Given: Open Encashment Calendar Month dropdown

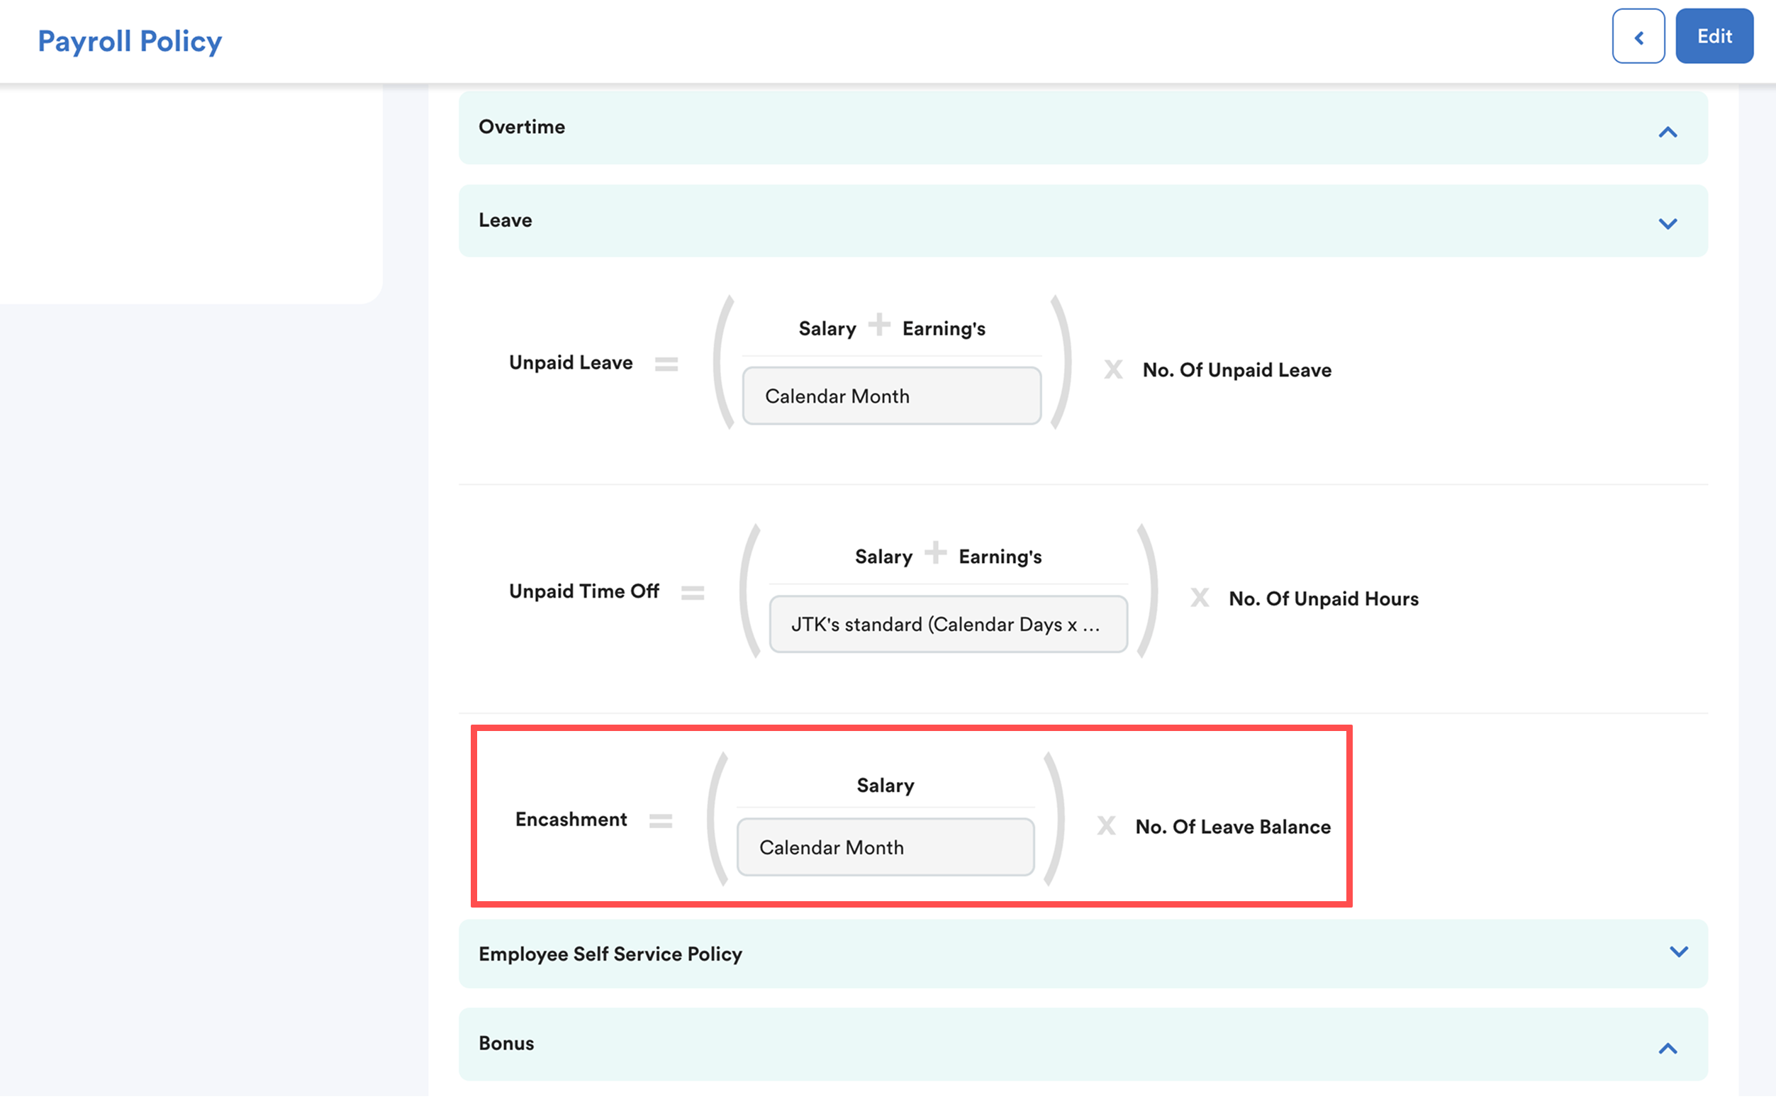Looking at the screenshot, I should pos(885,847).
